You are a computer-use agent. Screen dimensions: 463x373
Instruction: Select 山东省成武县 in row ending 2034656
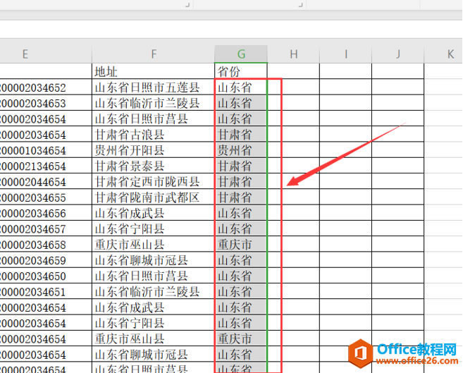click(153, 213)
